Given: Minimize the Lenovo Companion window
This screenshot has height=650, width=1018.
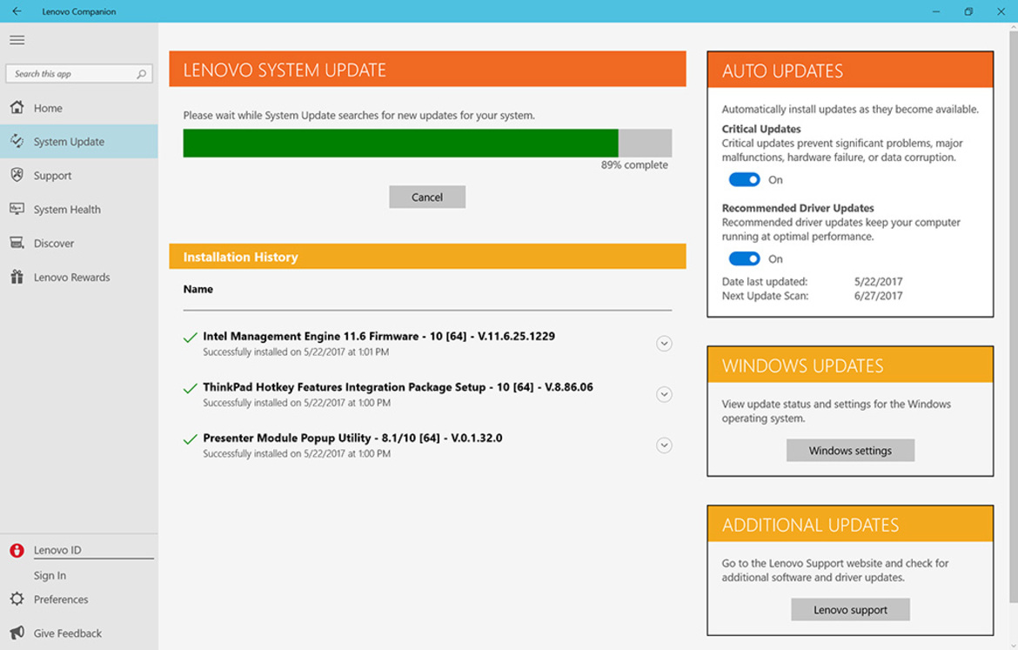Looking at the screenshot, I should 936,11.
